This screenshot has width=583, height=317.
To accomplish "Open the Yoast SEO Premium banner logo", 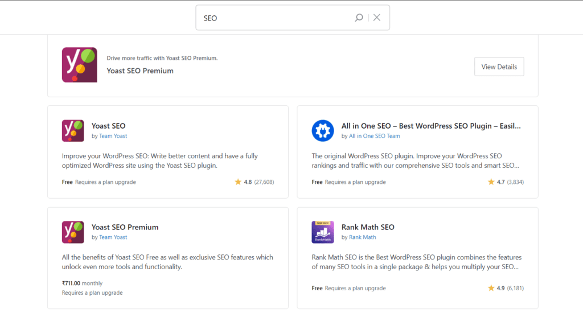I will point(80,65).
